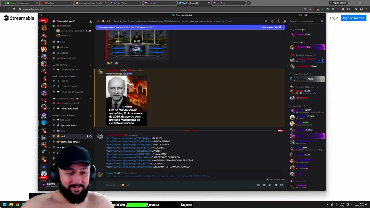Click the react channel settings gear
Screen dimensions: 370x208
pos(90,136)
